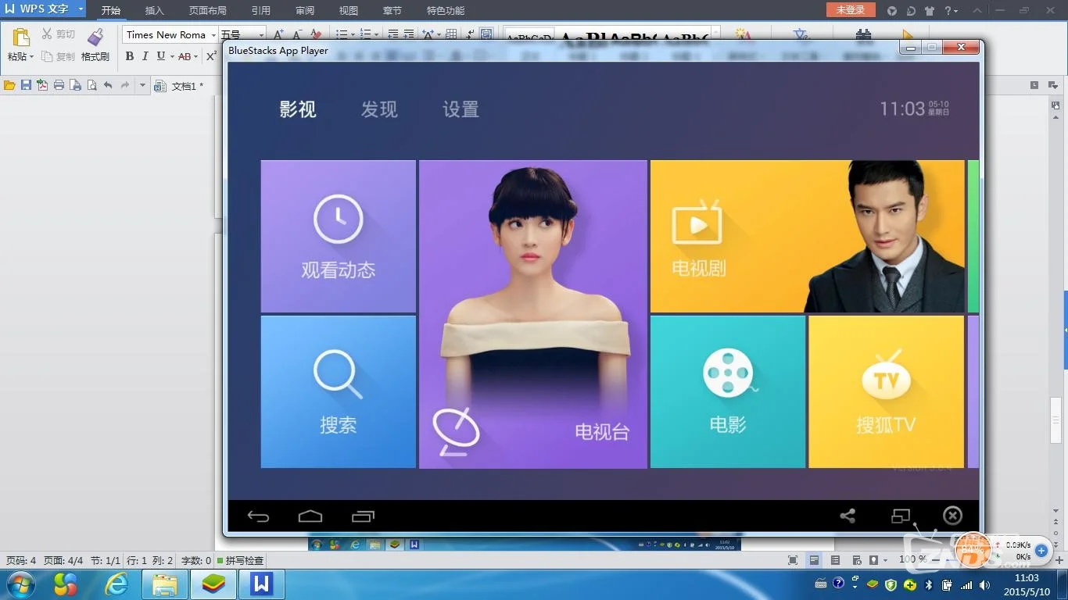Switch to the 发现 tab
The height and width of the screenshot is (600, 1068).
[x=379, y=109]
